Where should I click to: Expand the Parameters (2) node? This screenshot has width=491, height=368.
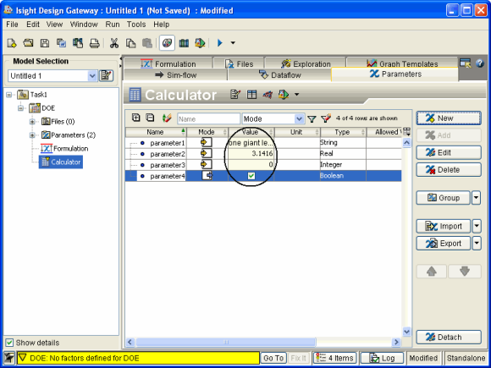[32, 135]
